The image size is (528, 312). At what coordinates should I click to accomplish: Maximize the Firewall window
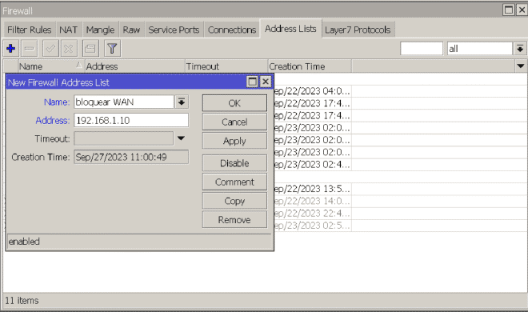[x=509, y=10]
